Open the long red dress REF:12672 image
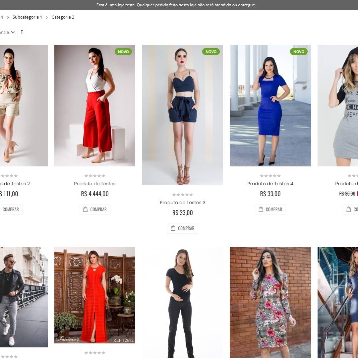 (x=95, y=295)
